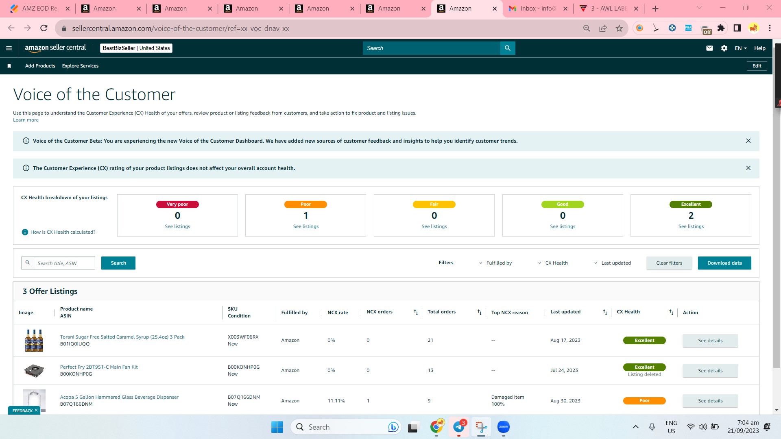This screenshot has height=439, width=781.
Task: Click the share icon in address bar
Action: [603, 28]
